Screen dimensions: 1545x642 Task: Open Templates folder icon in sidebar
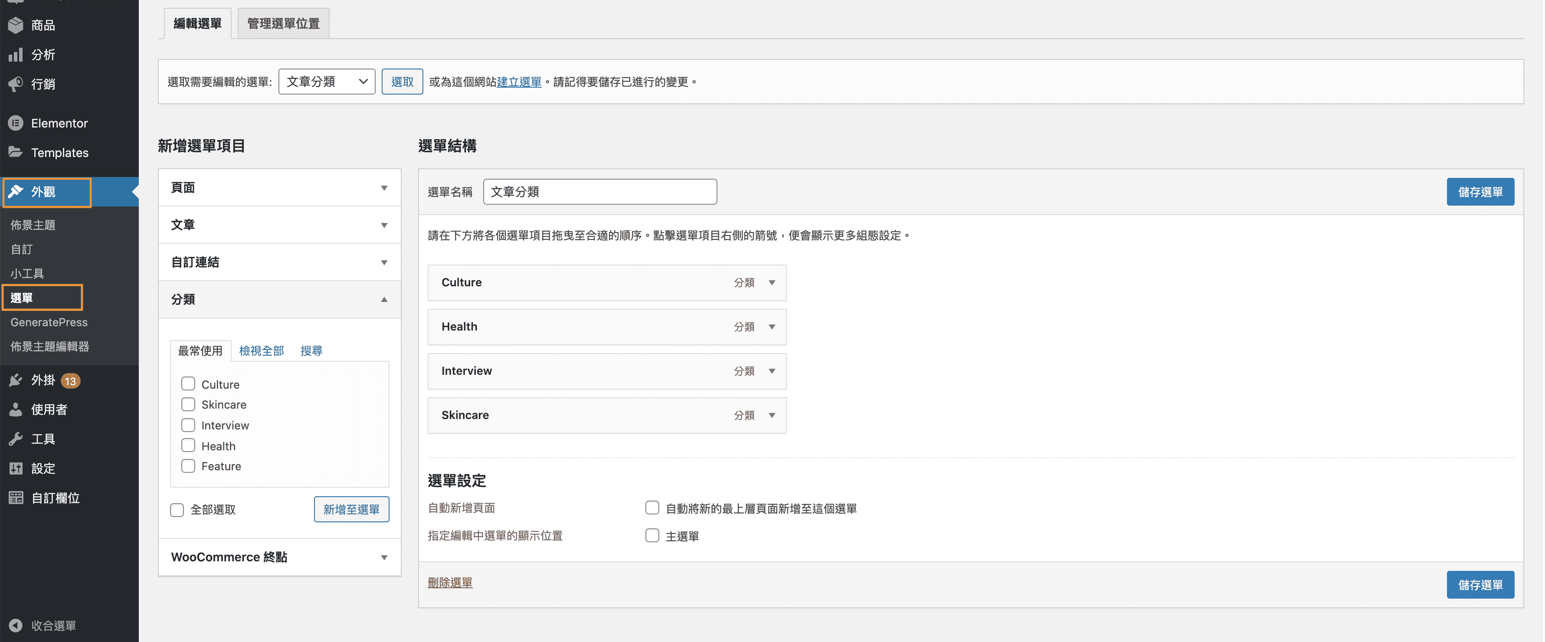16,152
